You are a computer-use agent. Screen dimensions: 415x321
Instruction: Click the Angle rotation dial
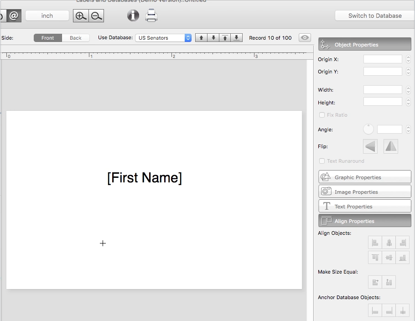point(368,129)
